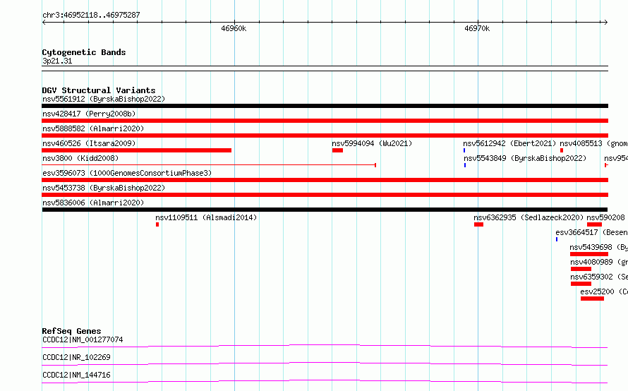
Task: Open variant nsv590208 label
Action: [x=605, y=217]
